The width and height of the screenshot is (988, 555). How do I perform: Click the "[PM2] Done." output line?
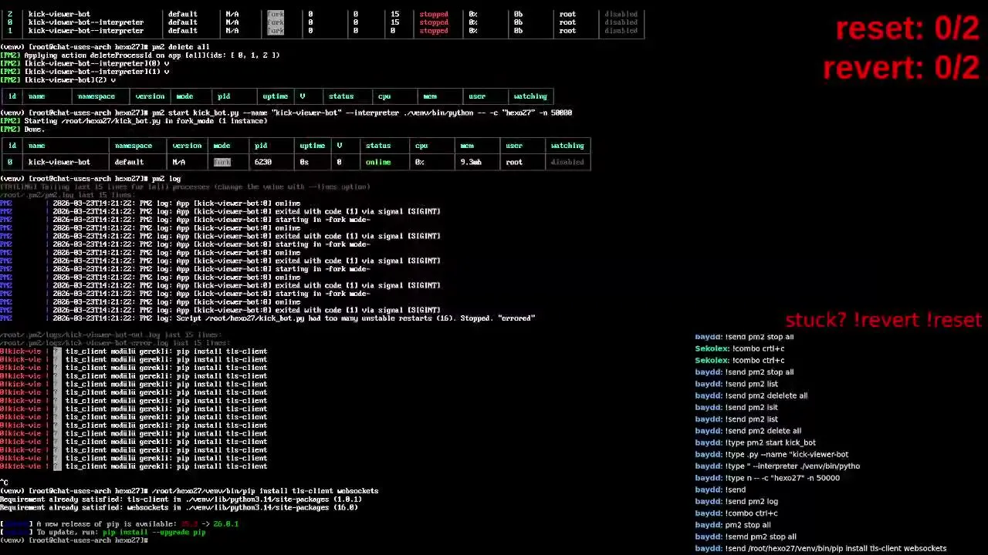[x=22, y=129]
